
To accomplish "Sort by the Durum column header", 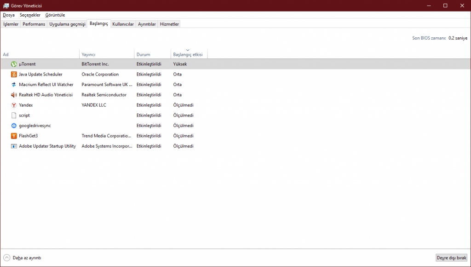I will [152, 54].
